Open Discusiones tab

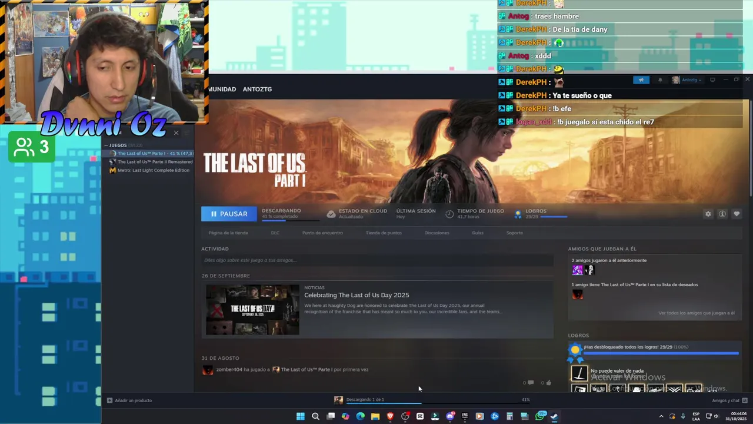click(437, 233)
